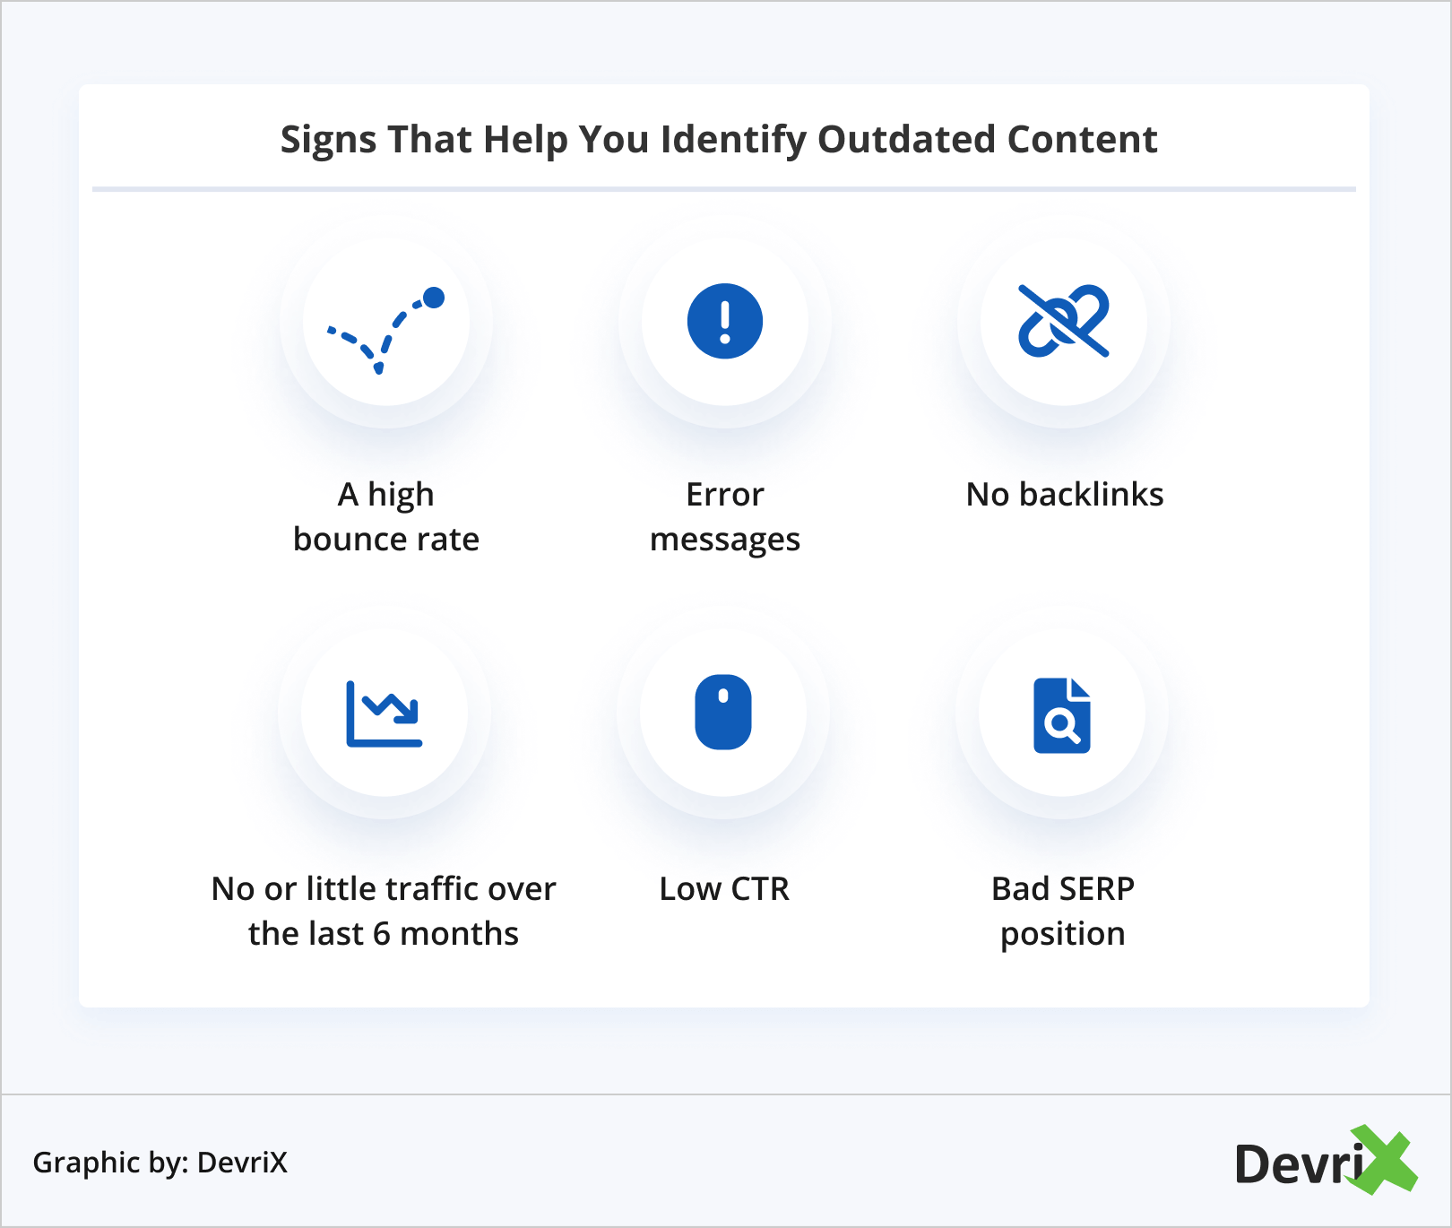
Task: Click the broken link no-backlinks icon
Action: coord(1064,321)
